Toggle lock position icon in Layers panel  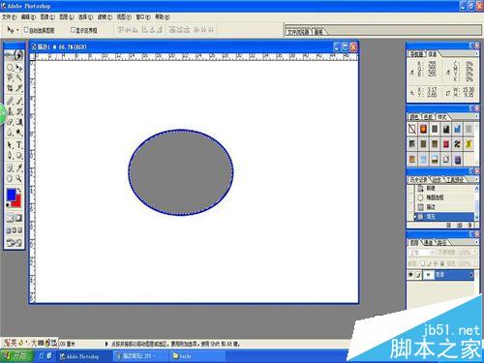pyautogui.click(x=436, y=263)
